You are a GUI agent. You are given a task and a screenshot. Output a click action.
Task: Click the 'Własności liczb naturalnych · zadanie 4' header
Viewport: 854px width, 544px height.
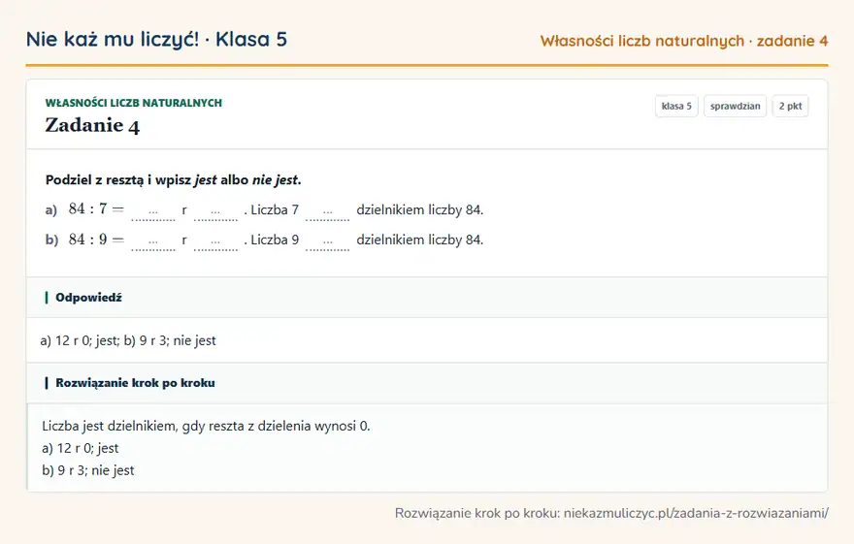point(684,42)
